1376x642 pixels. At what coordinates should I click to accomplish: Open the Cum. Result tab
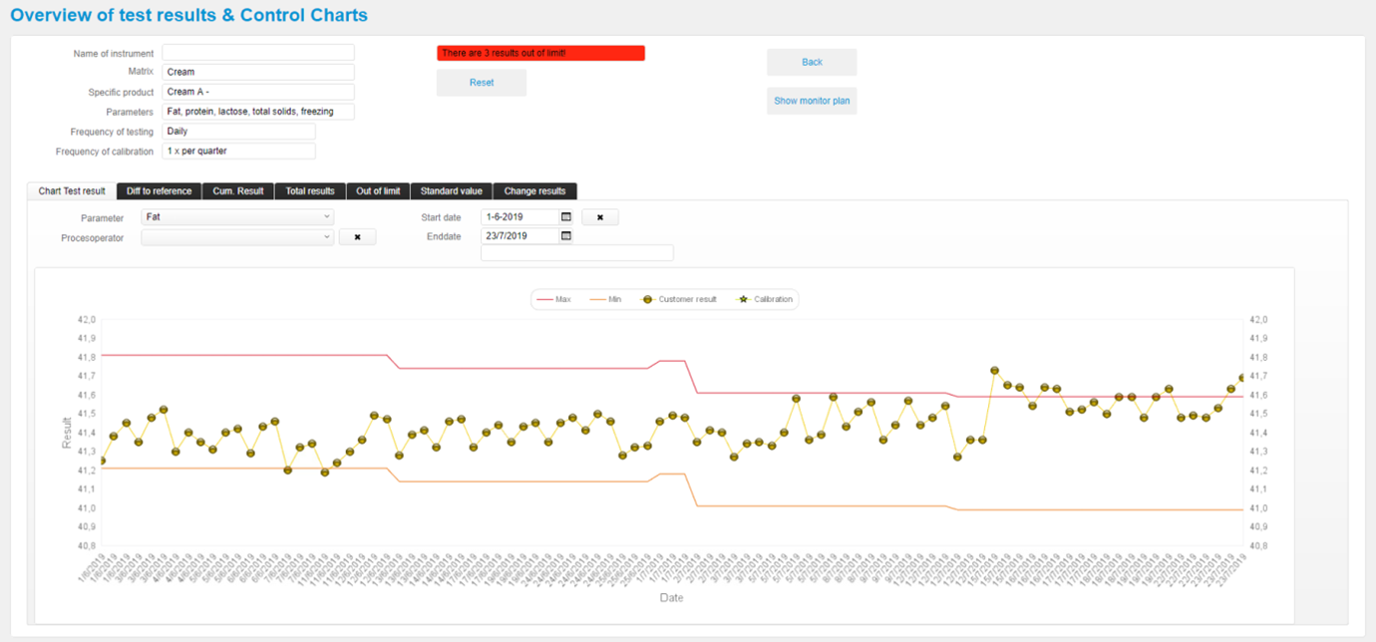pyautogui.click(x=238, y=190)
